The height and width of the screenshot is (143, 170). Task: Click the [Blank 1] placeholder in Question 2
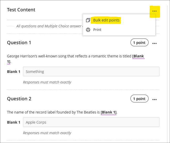109,112
